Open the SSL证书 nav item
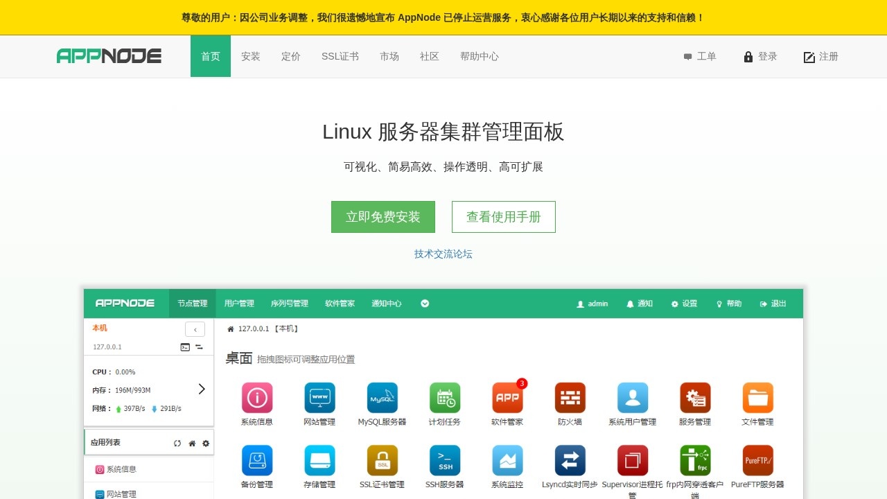Image resolution: width=887 pixels, height=499 pixels. [x=340, y=56]
